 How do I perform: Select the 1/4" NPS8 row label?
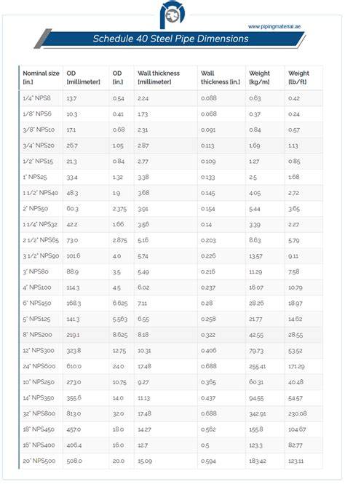36,98
